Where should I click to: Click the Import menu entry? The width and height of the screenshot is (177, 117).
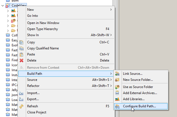point(33,93)
